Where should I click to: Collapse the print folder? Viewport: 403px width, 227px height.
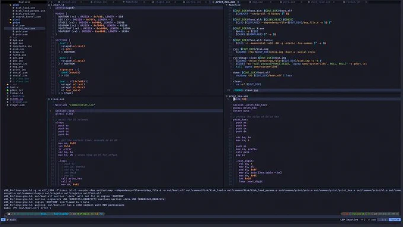point(16,23)
